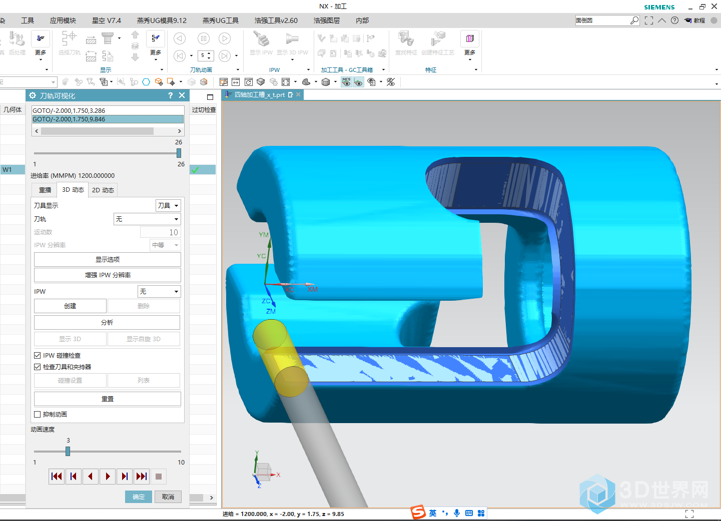Open the 星空 V7.4 menu
This screenshot has width=721, height=521.
pyautogui.click(x=107, y=20)
